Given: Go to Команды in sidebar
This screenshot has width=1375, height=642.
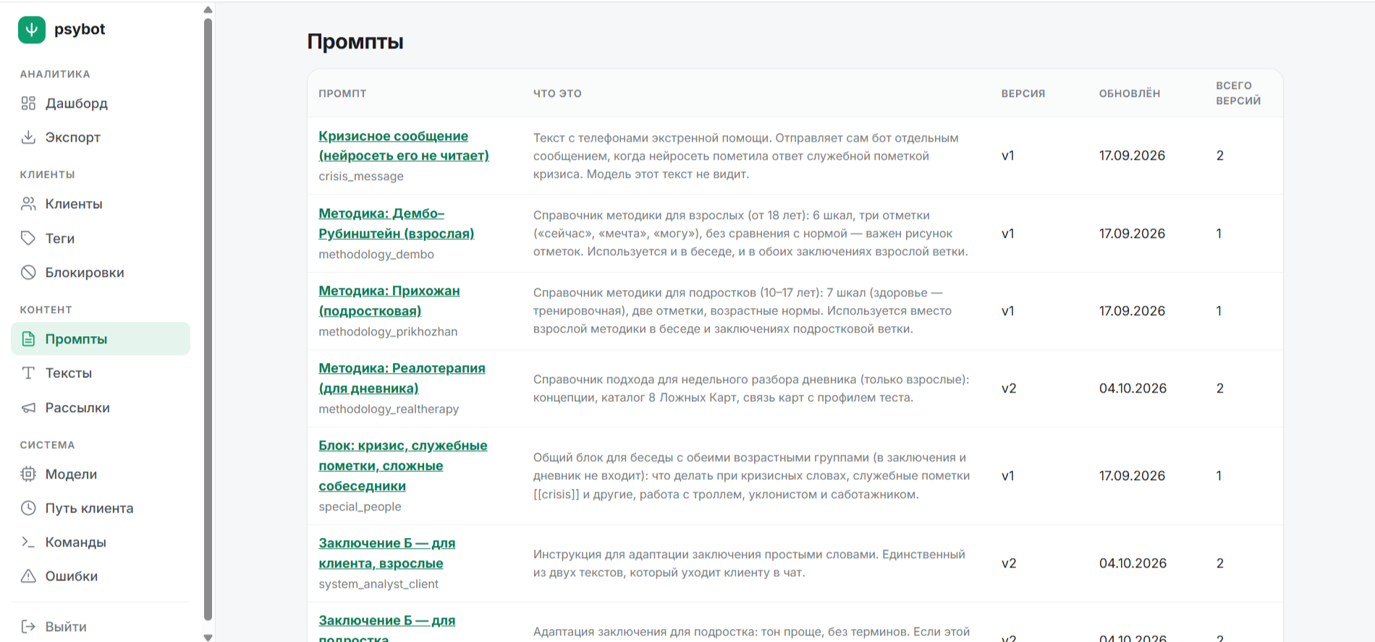Looking at the screenshot, I should [x=76, y=542].
